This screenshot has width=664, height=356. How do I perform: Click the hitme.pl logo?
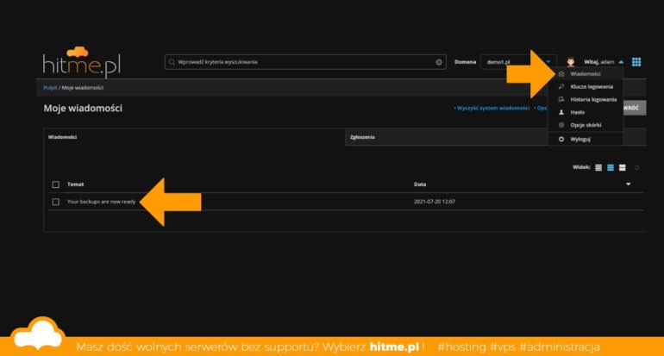[x=82, y=63]
